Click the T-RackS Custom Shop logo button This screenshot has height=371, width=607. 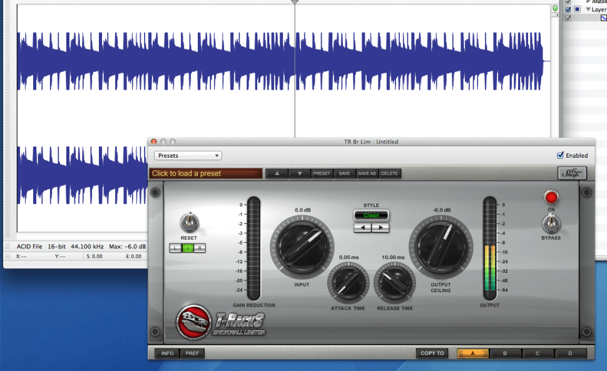(572, 173)
